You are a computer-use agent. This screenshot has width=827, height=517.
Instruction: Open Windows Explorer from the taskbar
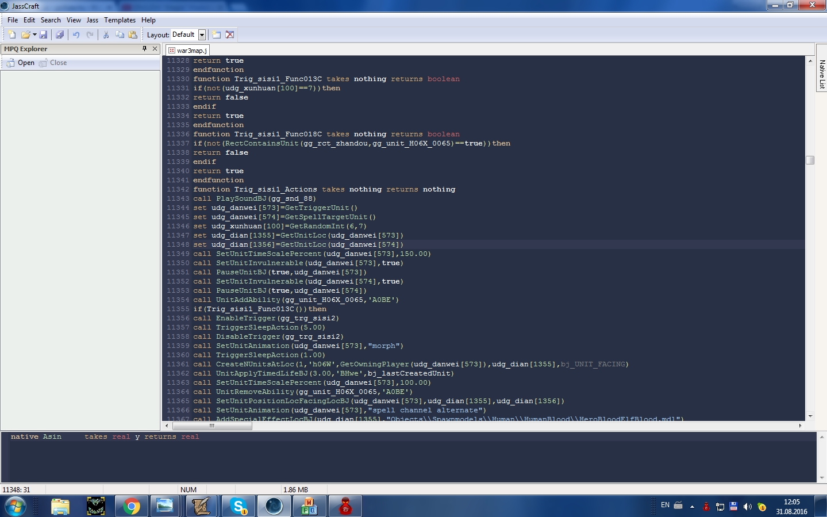point(60,507)
